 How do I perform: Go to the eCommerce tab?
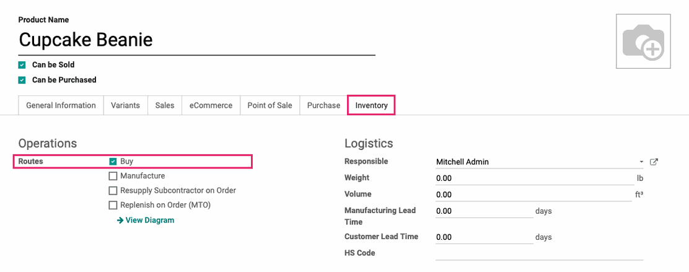click(211, 105)
